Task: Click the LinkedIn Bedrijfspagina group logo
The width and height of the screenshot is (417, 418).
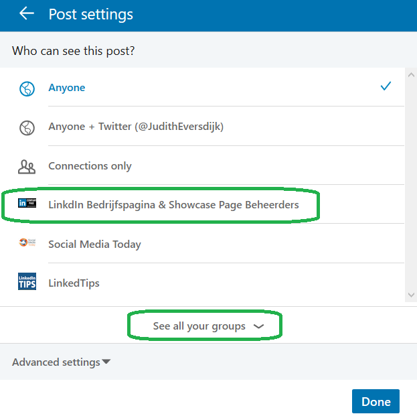Action: 27,203
